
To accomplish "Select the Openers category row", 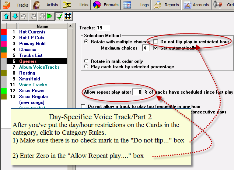I will point(37,61).
